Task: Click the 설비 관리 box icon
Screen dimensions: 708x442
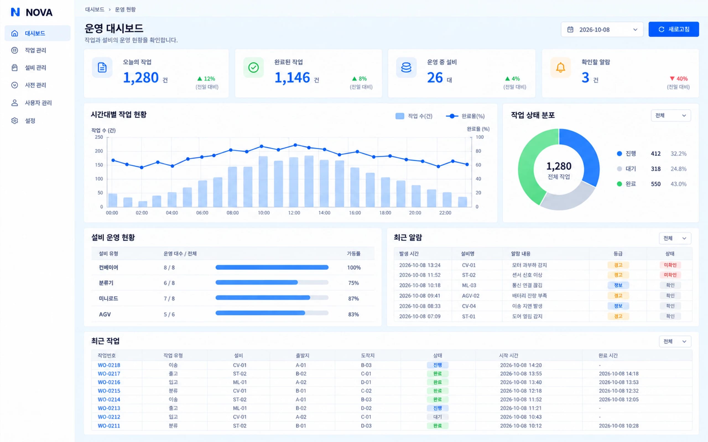Action: tap(15, 67)
